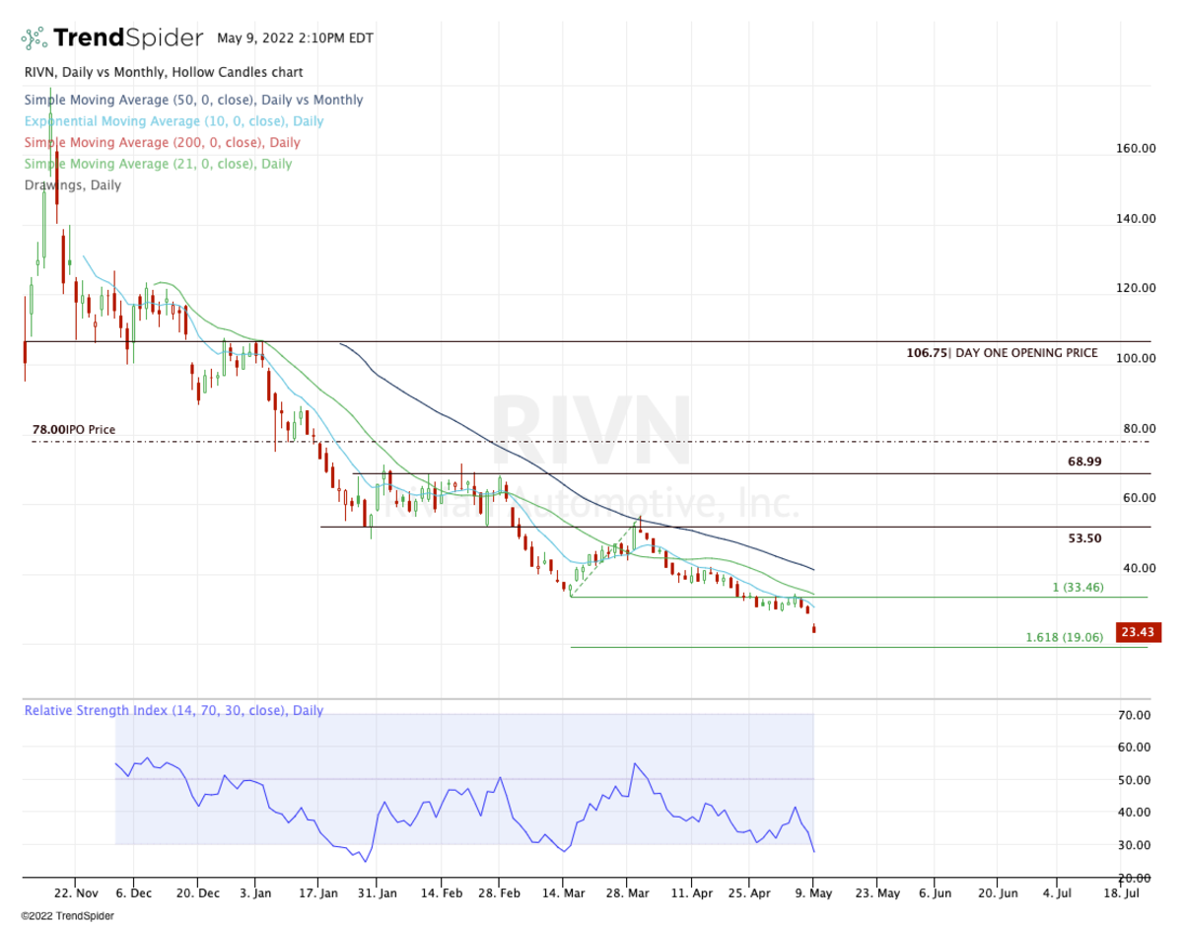Image resolution: width=1183 pixels, height=926 pixels.
Task: Click the 53.50 price level label
Action: 1084,539
